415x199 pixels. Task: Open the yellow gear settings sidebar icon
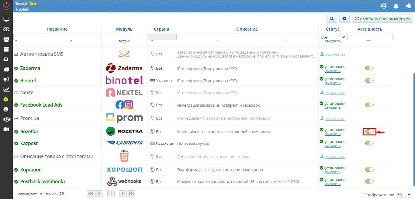coord(6,99)
